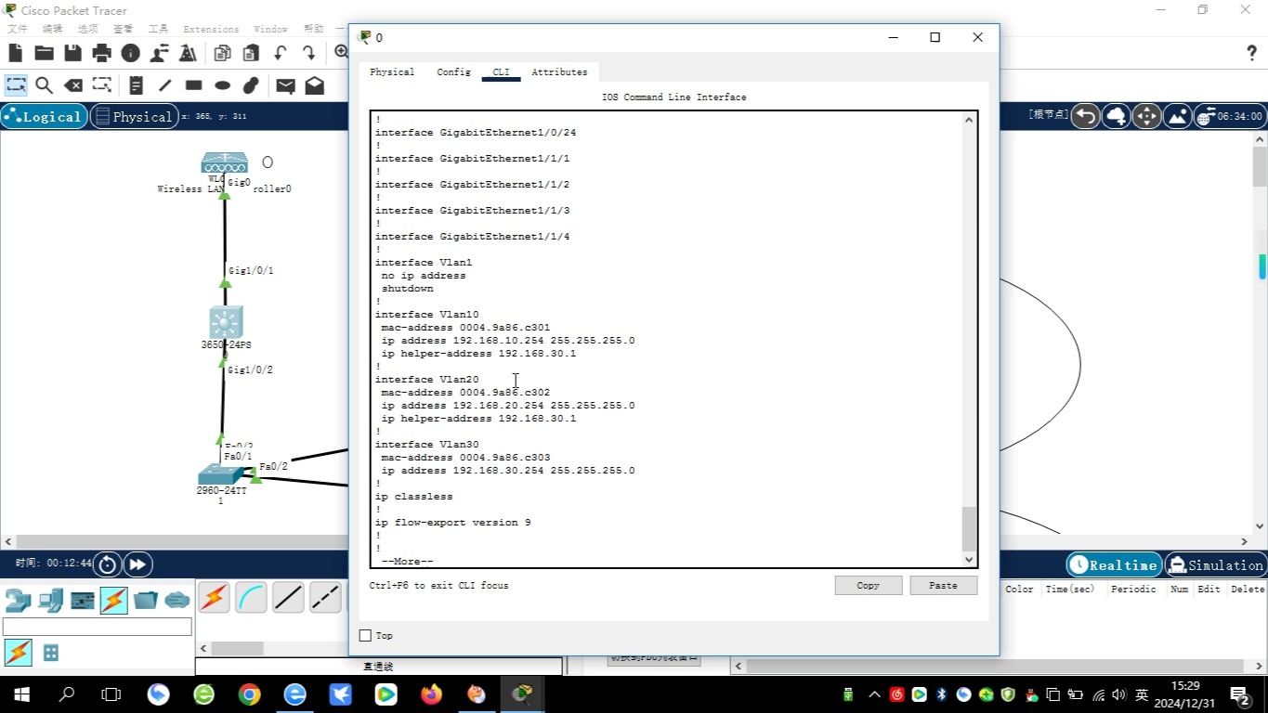Paste with the clipboard toolbar icon
This screenshot has width=1268, height=713.
pyautogui.click(x=251, y=53)
